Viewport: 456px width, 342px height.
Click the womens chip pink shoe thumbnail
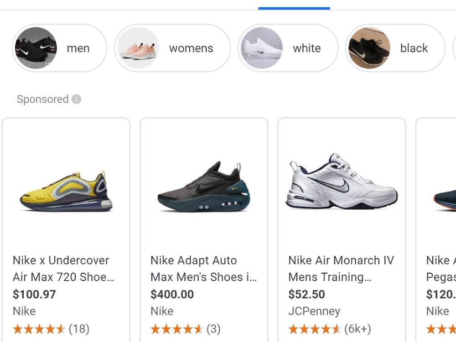click(x=138, y=48)
